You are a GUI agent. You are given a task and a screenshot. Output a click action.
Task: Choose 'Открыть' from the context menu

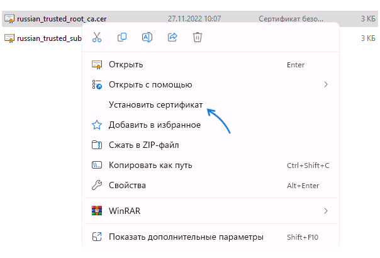pyautogui.click(x=210, y=65)
